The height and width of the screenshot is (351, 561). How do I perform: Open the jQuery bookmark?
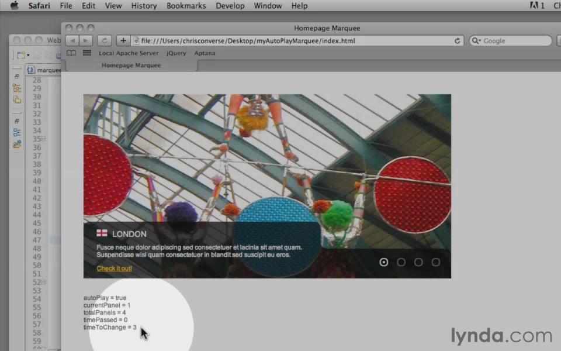176,53
